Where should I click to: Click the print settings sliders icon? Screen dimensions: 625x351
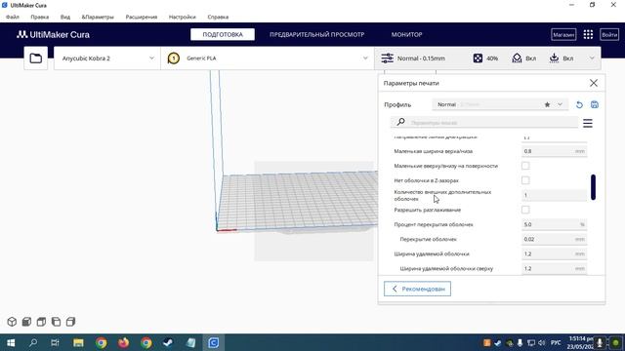[x=387, y=58]
